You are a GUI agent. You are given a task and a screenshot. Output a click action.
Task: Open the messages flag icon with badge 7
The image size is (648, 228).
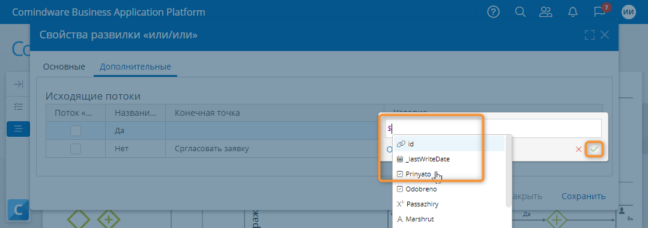(599, 11)
